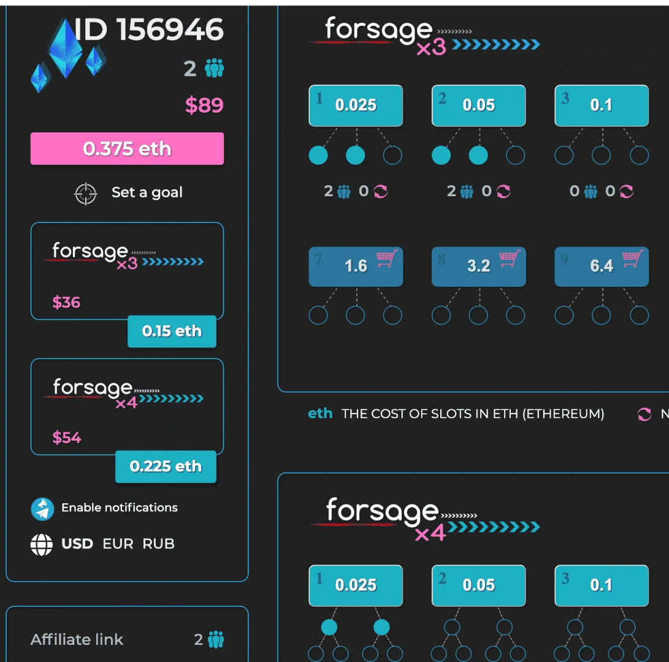Switch currency to EUR
Viewport: 669px width, 662px height.
(118, 544)
